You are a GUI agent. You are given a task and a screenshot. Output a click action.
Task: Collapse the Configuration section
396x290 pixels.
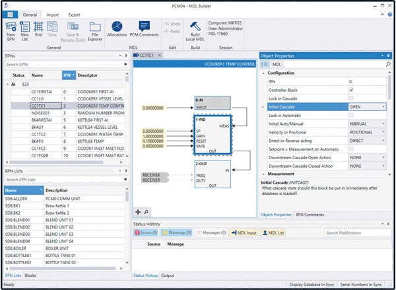coord(264,73)
